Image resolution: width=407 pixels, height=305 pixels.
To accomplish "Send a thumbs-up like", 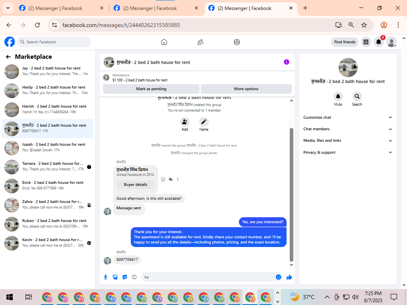I will point(289,277).
